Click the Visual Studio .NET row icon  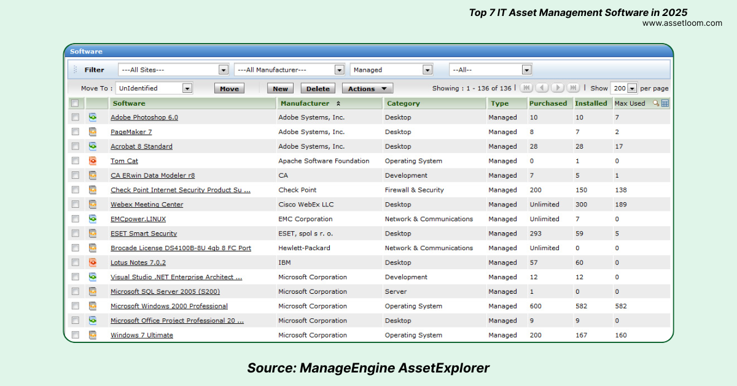click(x=93, y=277)
